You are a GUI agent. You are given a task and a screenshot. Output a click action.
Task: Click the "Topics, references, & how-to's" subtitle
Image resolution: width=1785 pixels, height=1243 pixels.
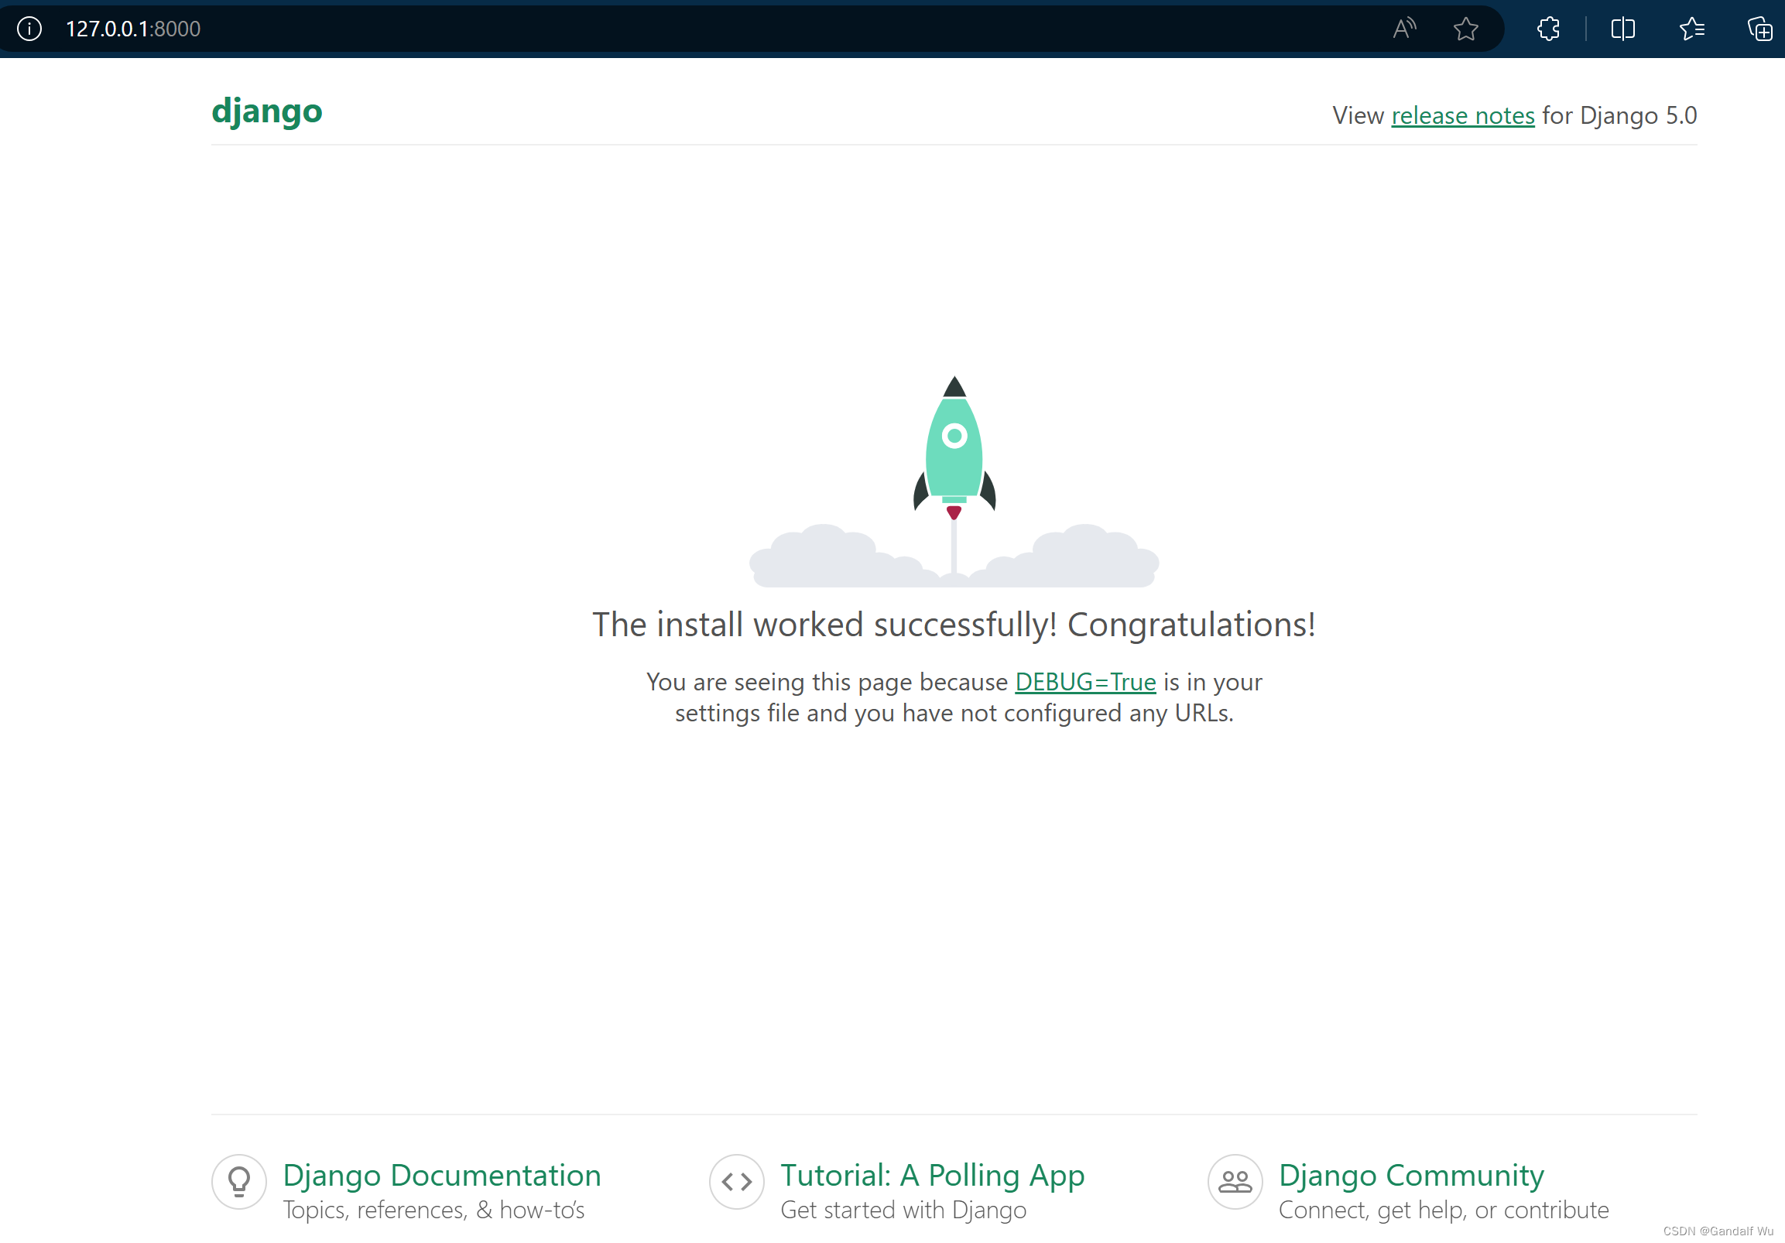click(x=433, y=1210)
